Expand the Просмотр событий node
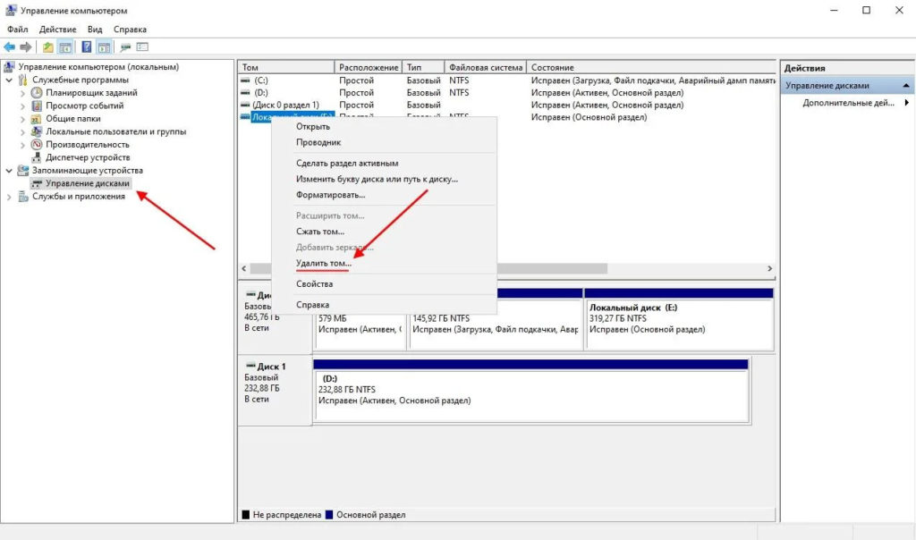916x540 pixels. pos(22,105)
